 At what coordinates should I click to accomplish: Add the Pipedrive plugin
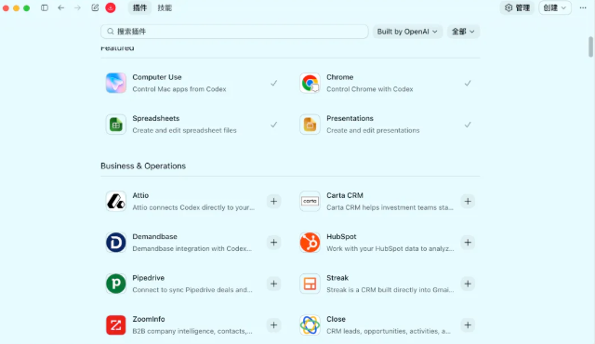pos(273,284)
